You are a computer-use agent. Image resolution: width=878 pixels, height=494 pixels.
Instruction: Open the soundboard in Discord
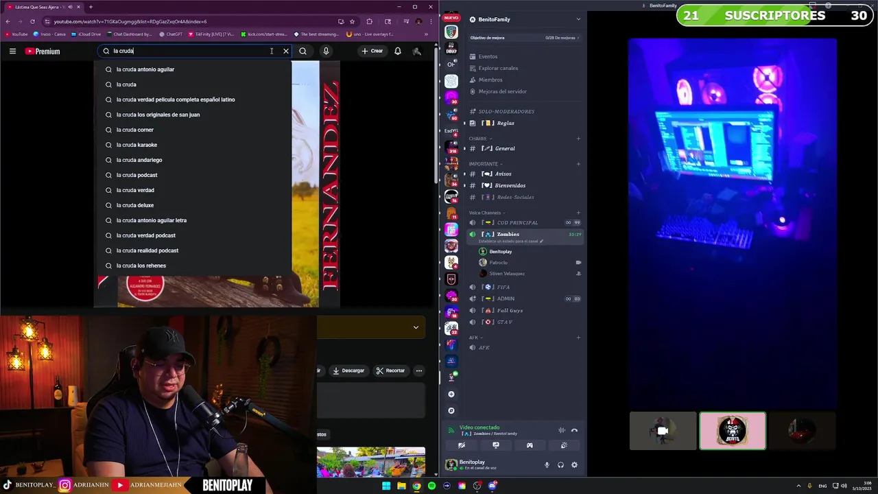(564, 445)
